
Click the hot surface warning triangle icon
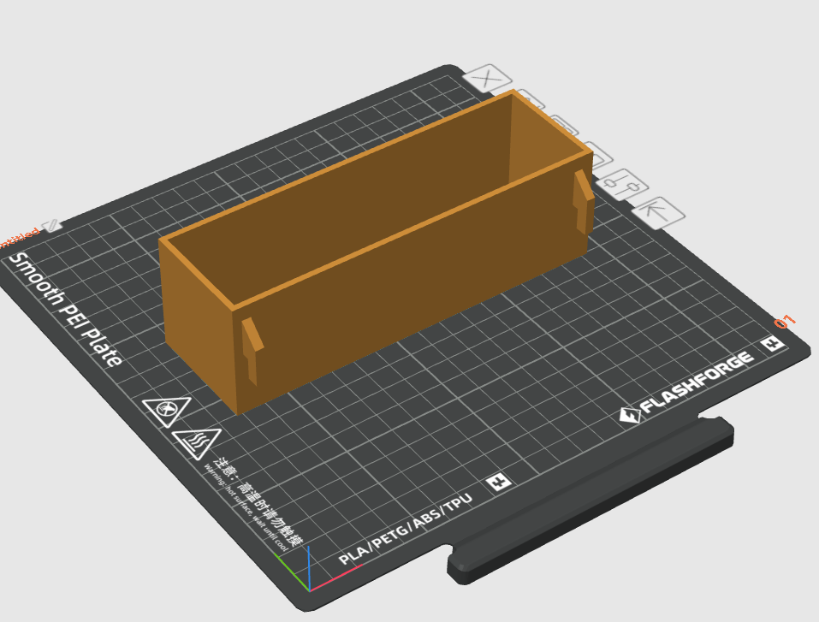(198, 443)
